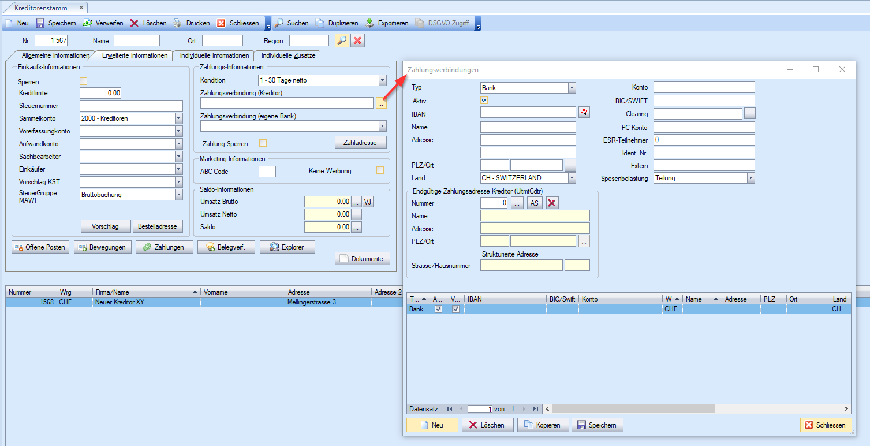870x446 pixels.
Task: Click the Offene Posten button
Action: 40,247
